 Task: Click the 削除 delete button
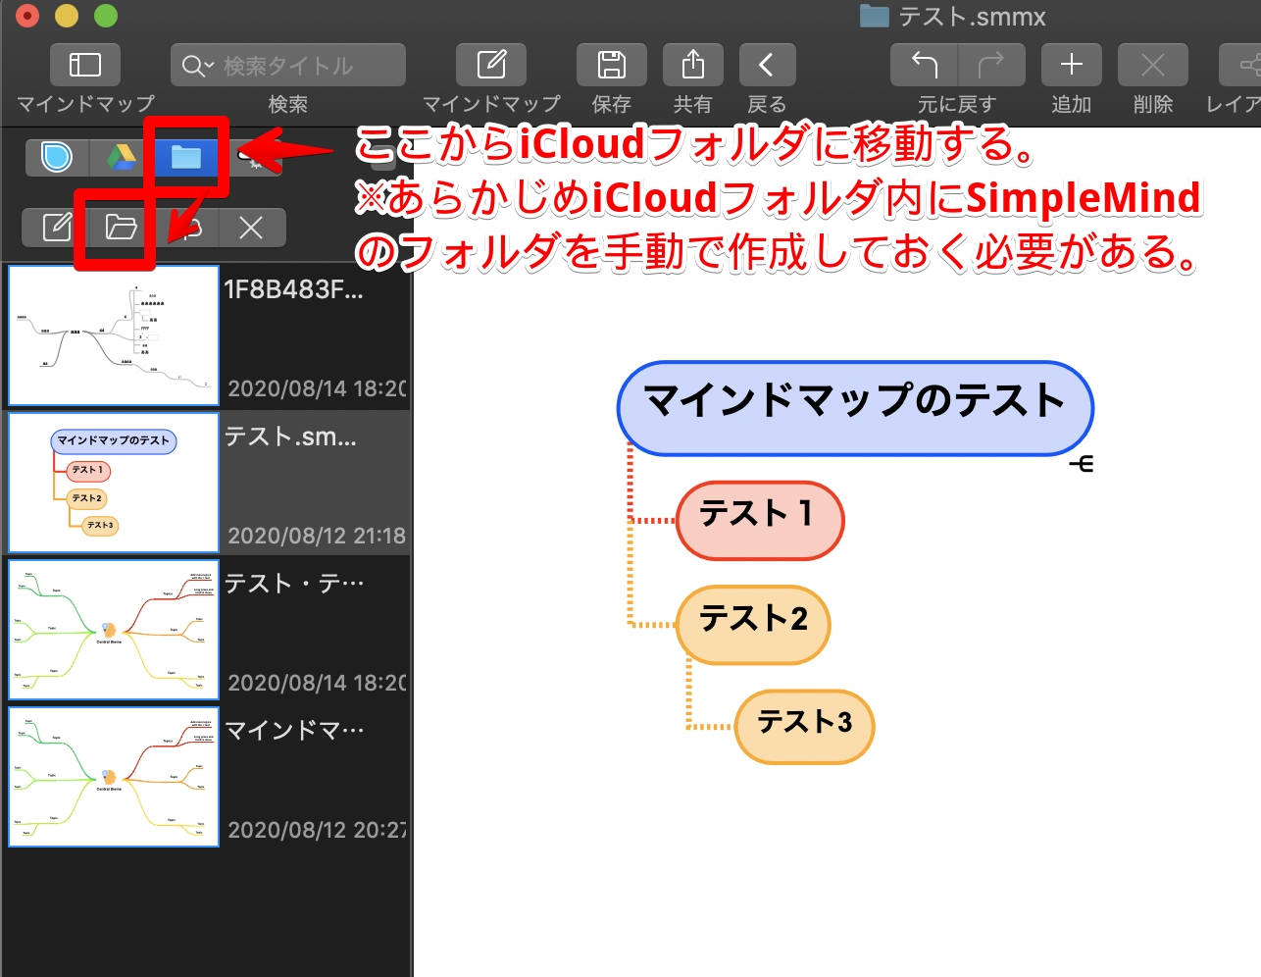[1152, 66]
